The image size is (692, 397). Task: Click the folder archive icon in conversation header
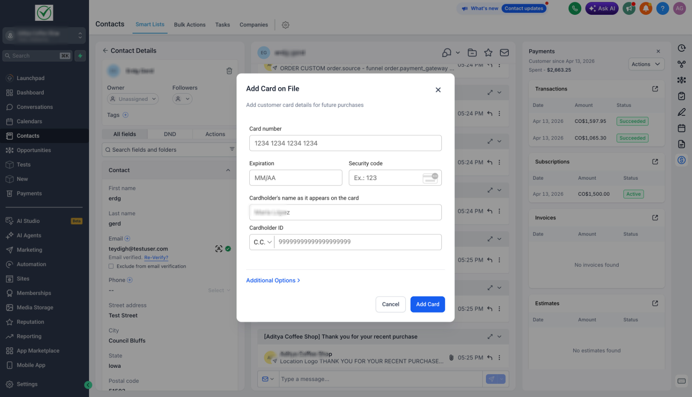tap(472, 53)
